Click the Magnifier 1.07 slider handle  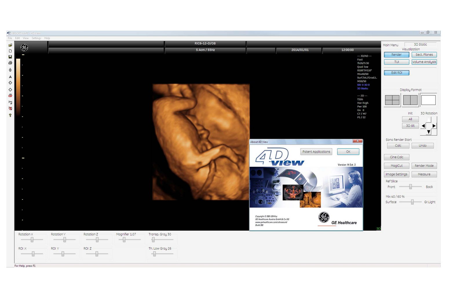coord(124,240)
